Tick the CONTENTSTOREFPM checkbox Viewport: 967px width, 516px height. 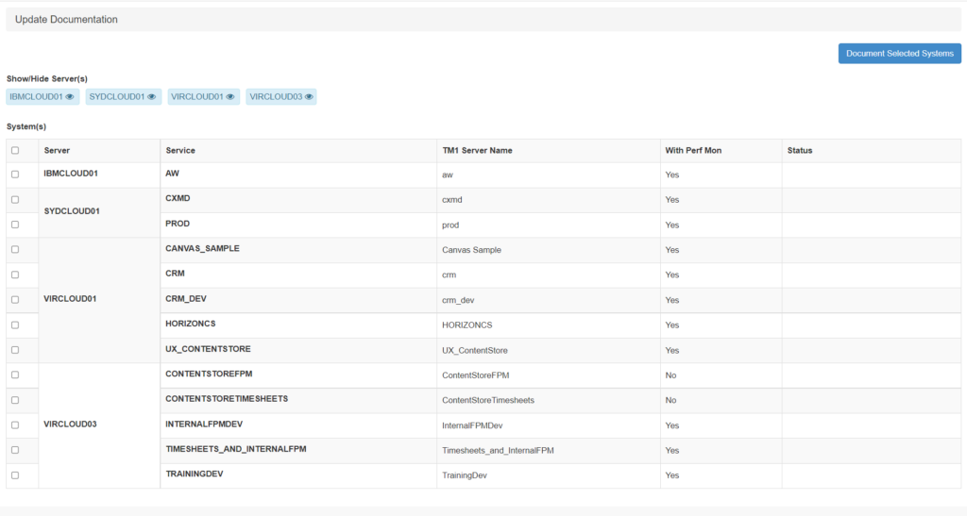click(x=15, y=375)
